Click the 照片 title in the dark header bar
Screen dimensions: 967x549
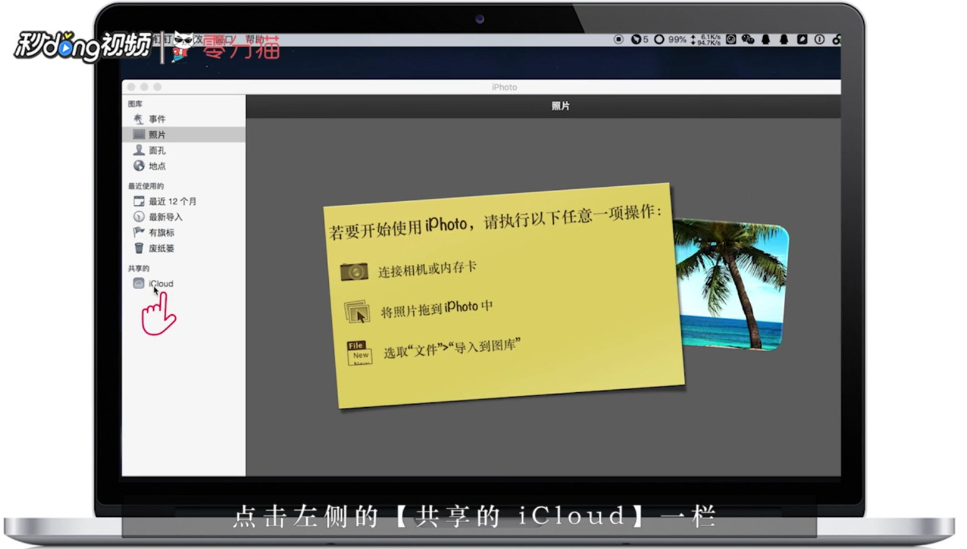(x=560, y=106)
